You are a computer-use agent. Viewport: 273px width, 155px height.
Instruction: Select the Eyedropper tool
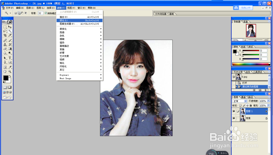(10, 67)
